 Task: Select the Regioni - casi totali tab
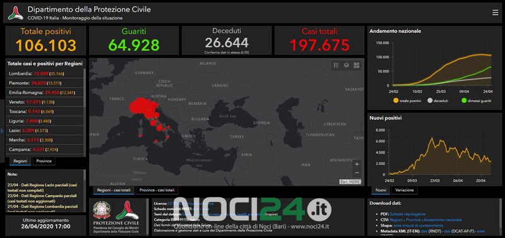(114, 190)
